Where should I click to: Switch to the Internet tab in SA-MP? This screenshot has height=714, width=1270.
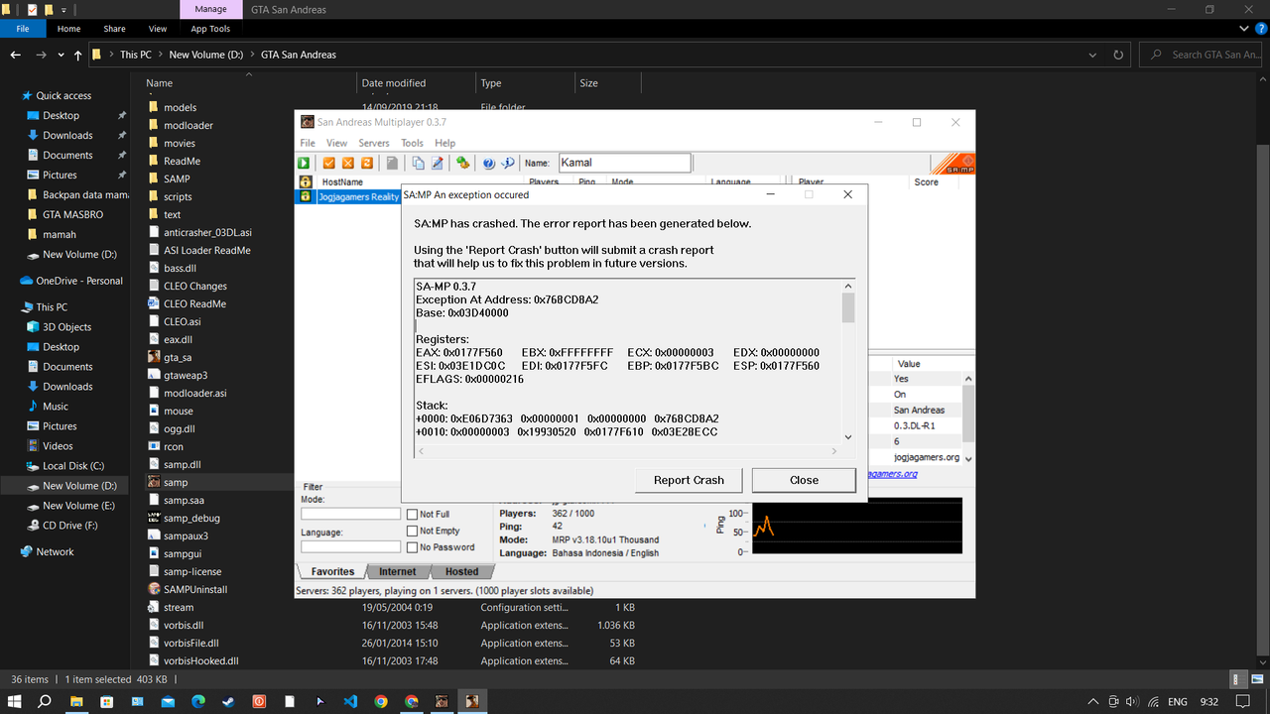click(x=397, y=571)
